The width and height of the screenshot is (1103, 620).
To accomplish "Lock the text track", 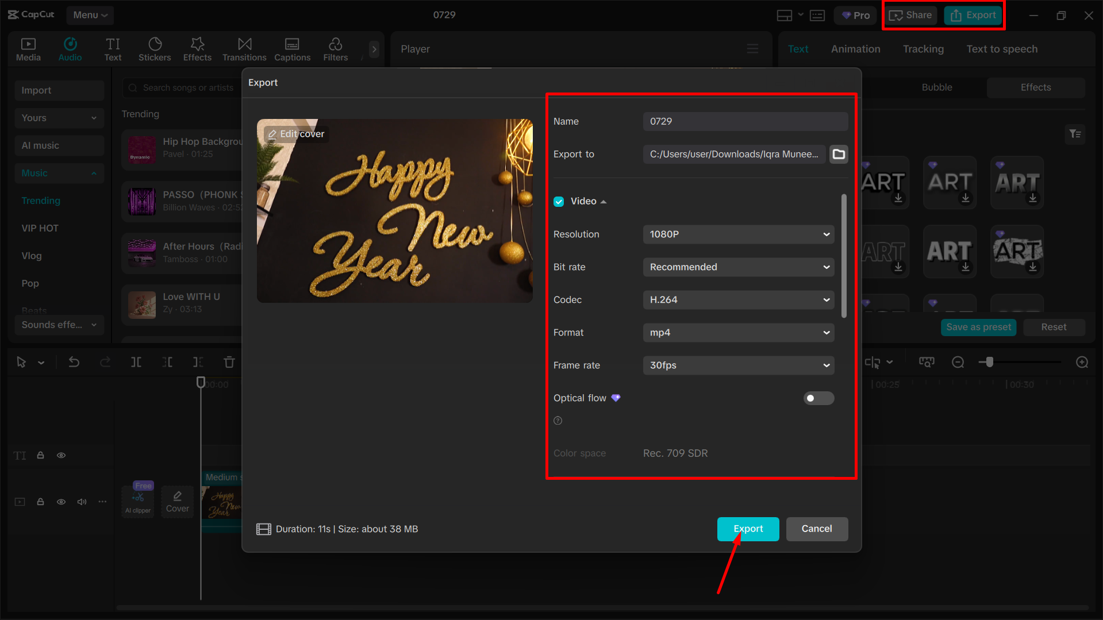I will point(40,455).
